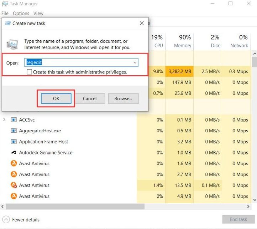257x229 pixels.
Task: Enable Create this task with administrative privileges
Action: (x=29, y=72)
